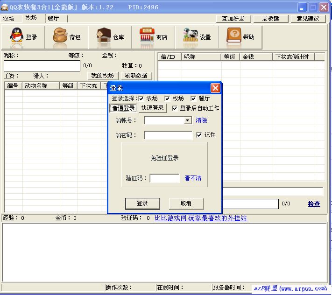Uncheck 登录后自动工作 checkbox
Screen dimensions: 332x295
[x=175, y=109]
